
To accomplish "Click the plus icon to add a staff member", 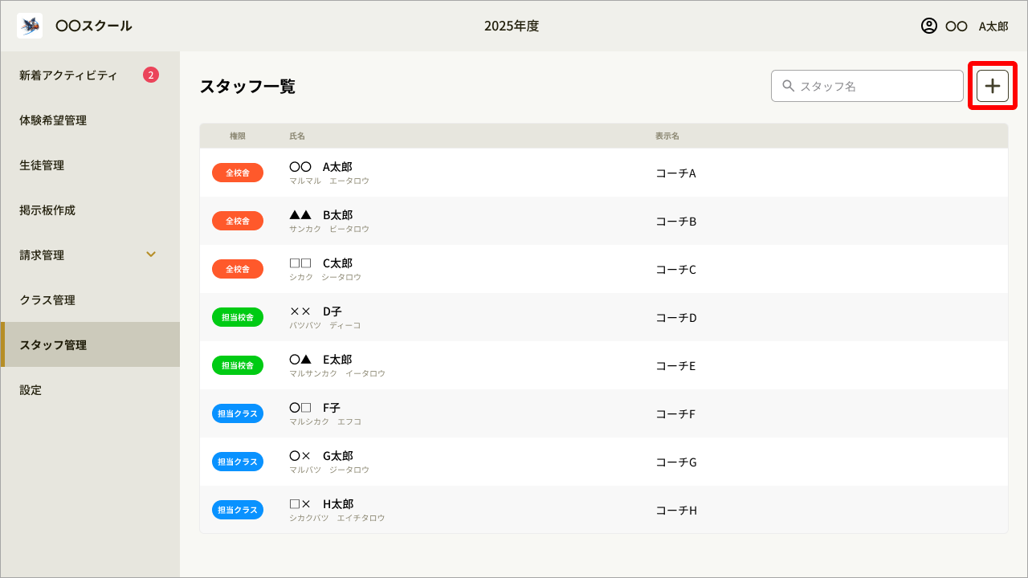I will (x=993, y=85).
